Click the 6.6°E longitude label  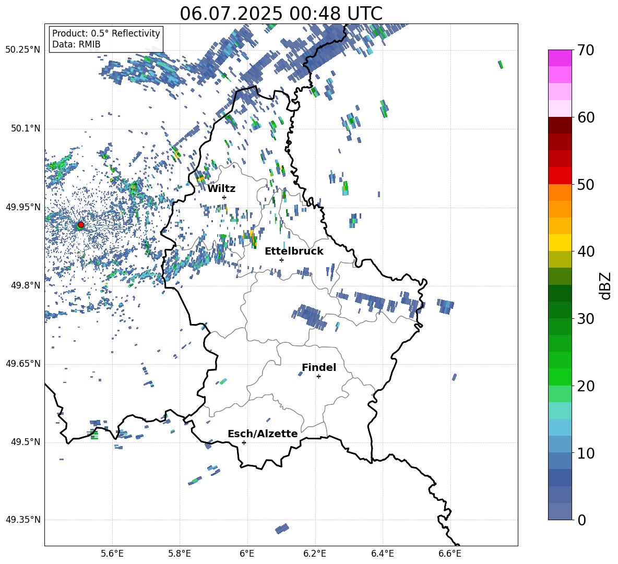(450, 554)
